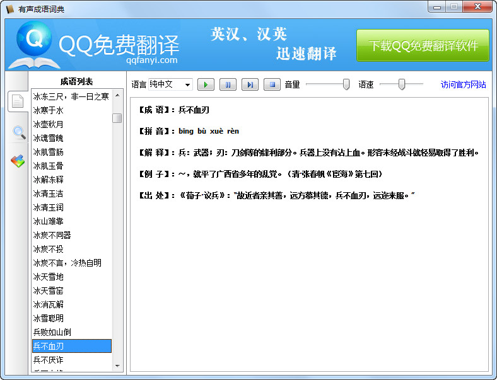This screenshot has height=380, width=497.
Task: Click the colorful stacked-blocks sidebar icon
Action: coord(18,161)
